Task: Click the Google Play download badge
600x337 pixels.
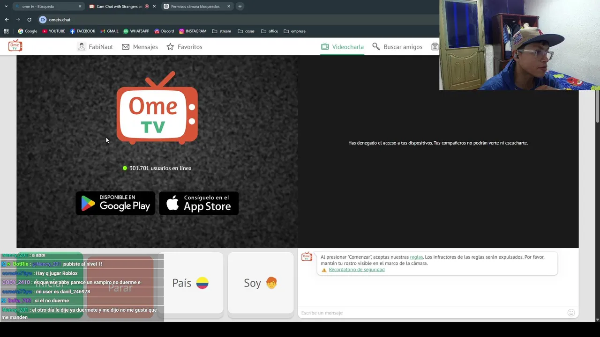Action: pyautogui.click(x=115, y=203)
